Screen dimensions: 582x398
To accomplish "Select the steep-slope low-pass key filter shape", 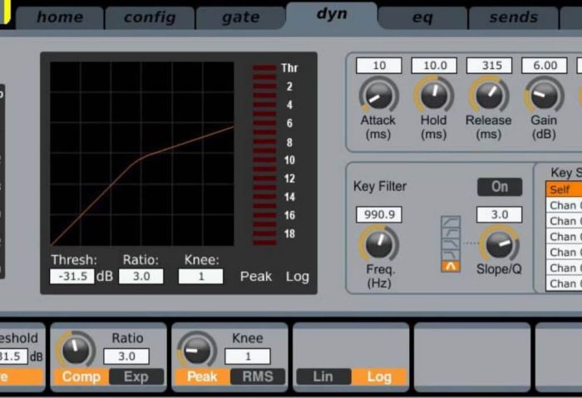I will point(451,255).
